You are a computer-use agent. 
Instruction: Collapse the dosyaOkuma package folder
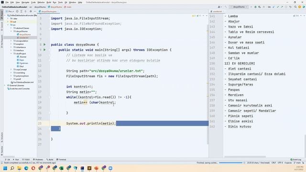(x=11, y=31)
